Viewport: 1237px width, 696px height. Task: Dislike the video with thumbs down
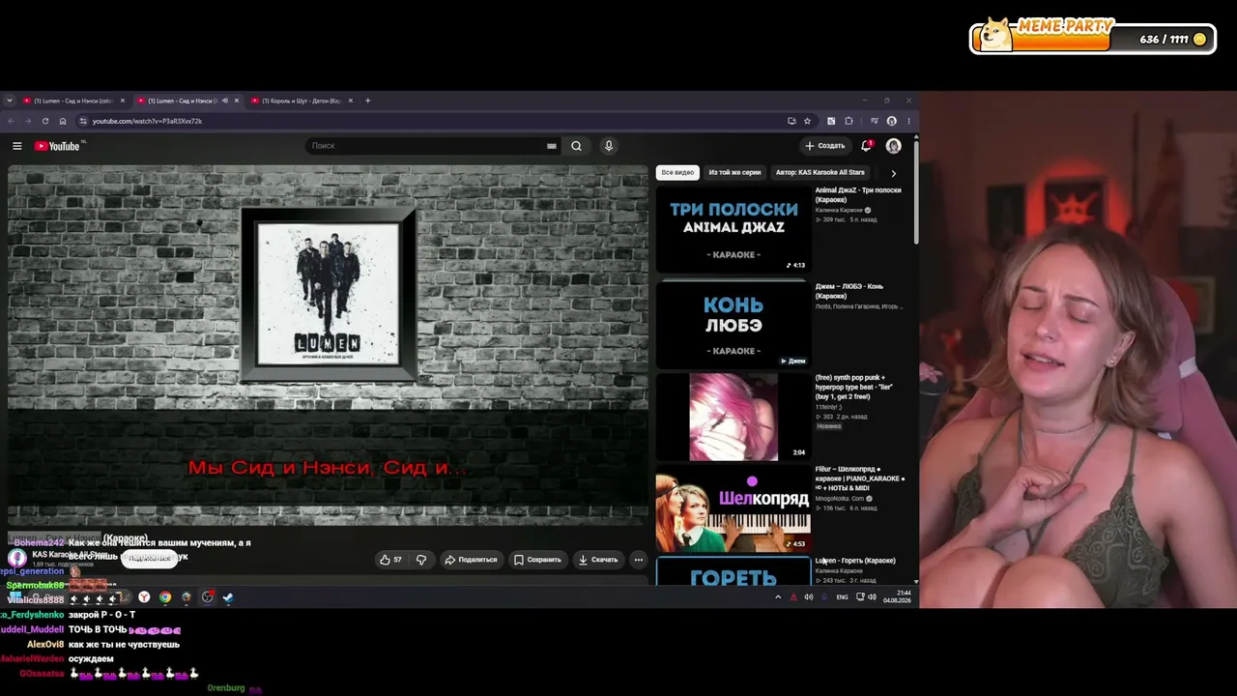click(421, 560)
